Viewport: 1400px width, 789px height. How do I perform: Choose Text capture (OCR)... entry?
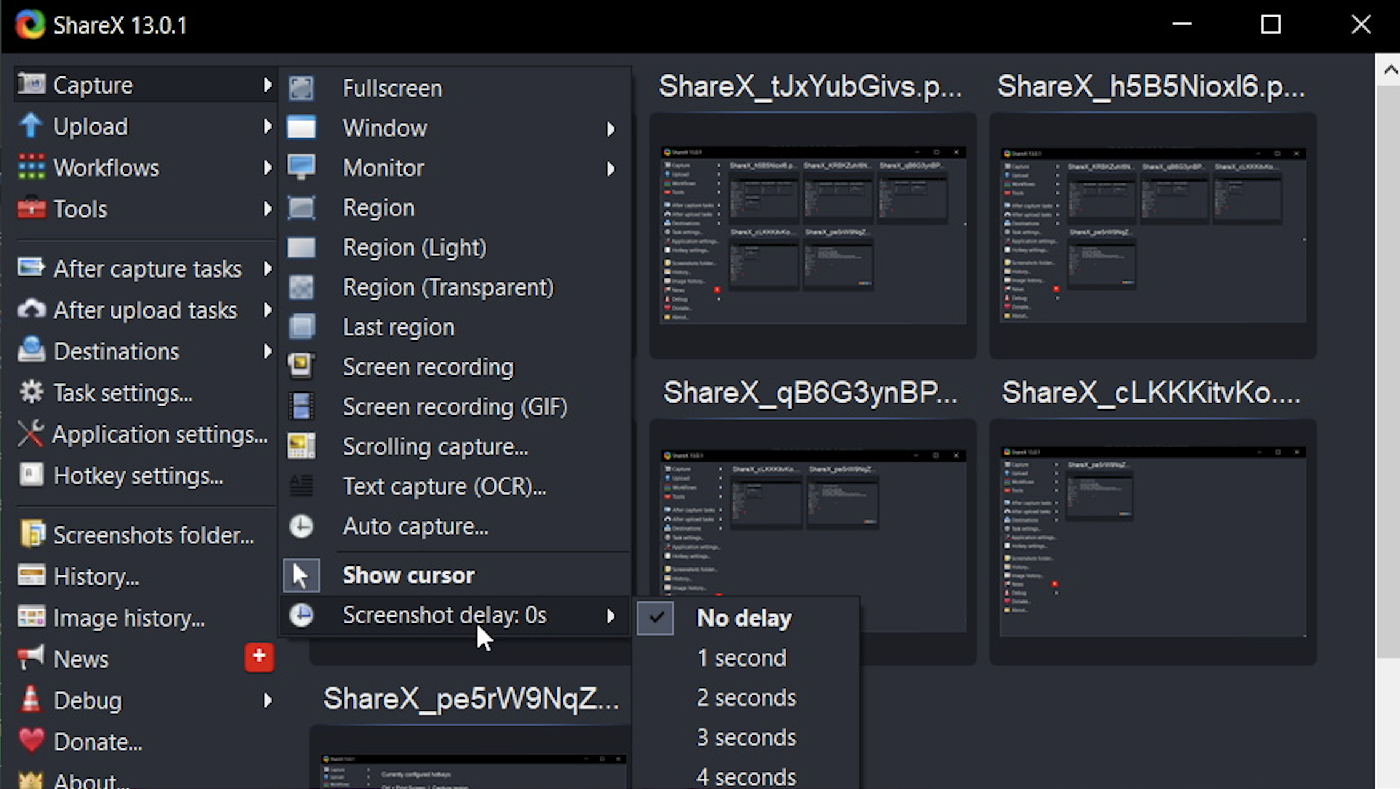pyautogui.click(x=455, y=486)
